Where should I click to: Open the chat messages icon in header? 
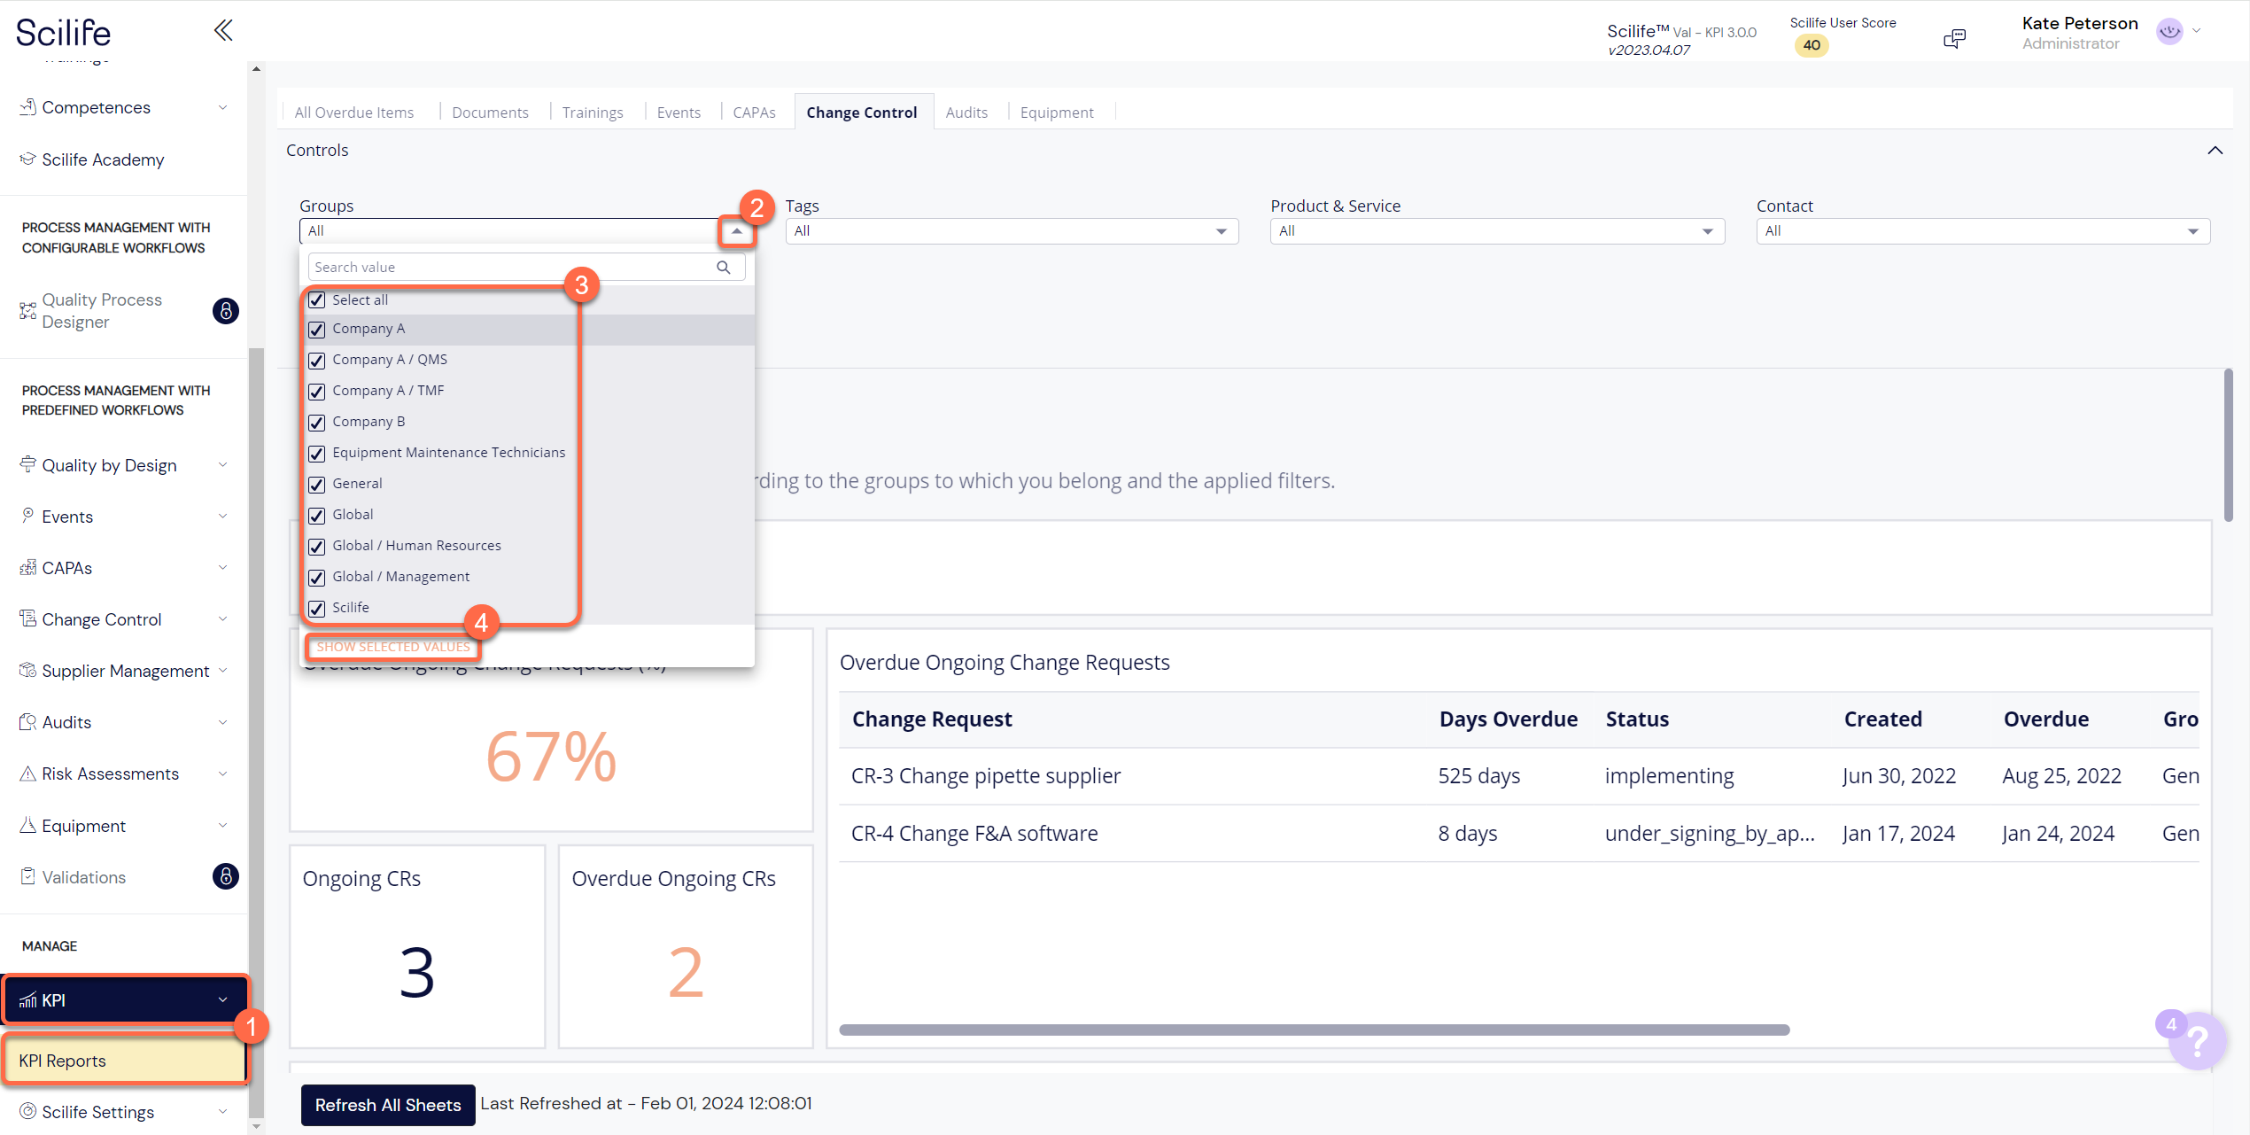coord(1954,38)
